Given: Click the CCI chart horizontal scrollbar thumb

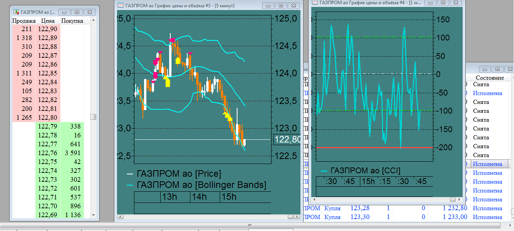Looking at the screenshot, I should [453, 199].
